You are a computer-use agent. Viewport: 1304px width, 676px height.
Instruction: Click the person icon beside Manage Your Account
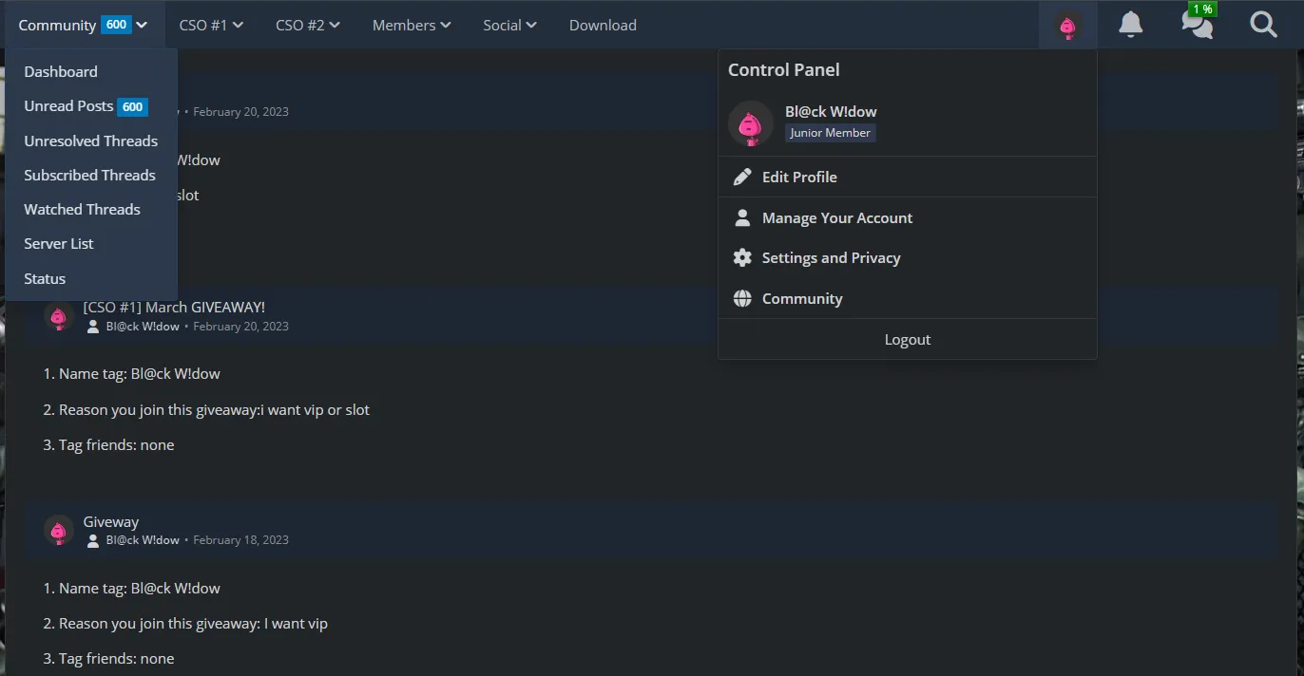click(x=742, y=217)
